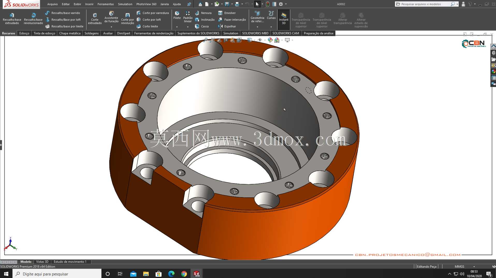Toggle Instant 3D mode

click(283, 19)
